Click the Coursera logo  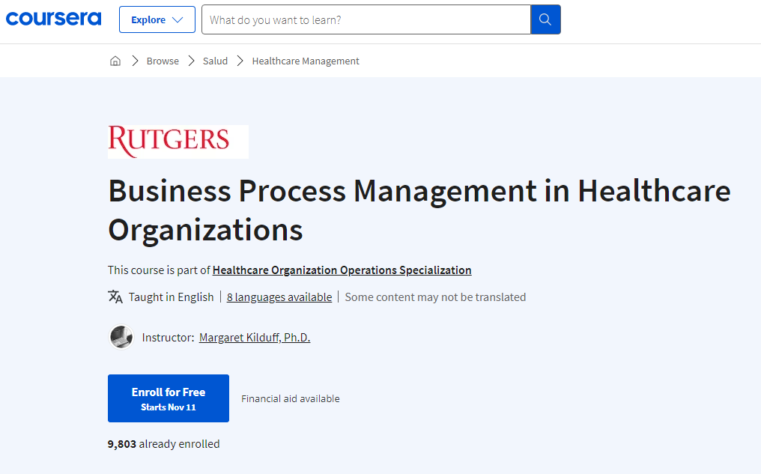pos(52,18)
